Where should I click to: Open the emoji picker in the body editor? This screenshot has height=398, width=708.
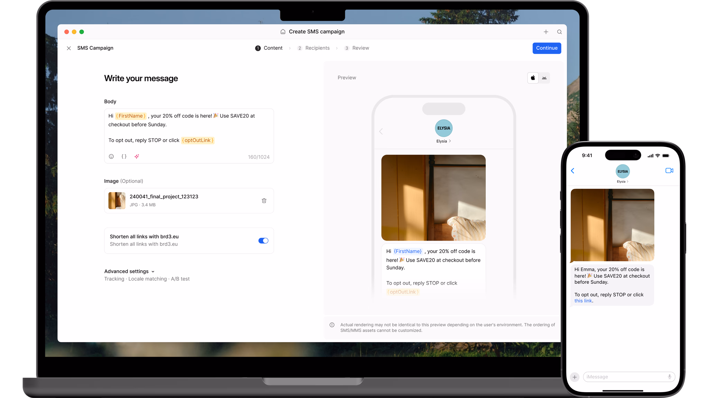tap(111, 156)
